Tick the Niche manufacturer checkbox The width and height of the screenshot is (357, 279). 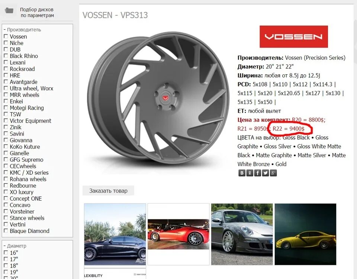click(6, 42)
